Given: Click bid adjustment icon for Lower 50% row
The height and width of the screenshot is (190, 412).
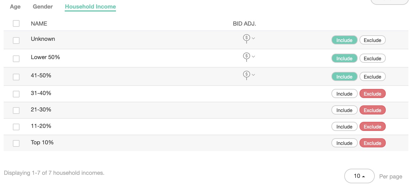Looking at the screenshot, I should click(x=246, y=56).
